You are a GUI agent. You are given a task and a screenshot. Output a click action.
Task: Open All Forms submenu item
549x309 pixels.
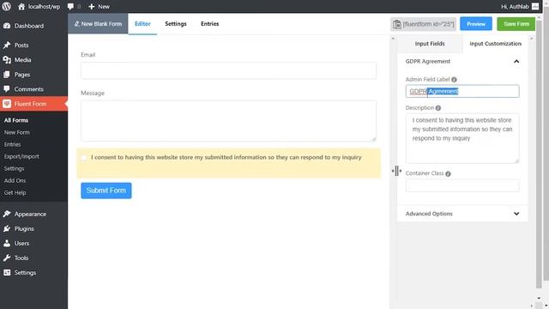click(x=16, y=120)
